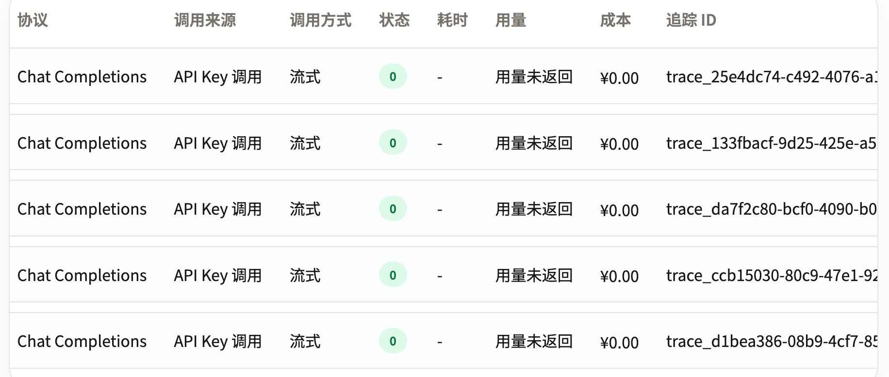Click the 用量 column header

tap(510, 20)
